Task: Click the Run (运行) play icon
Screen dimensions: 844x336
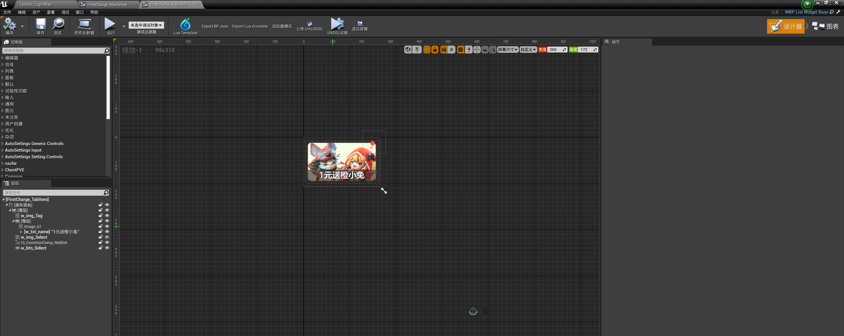Action: click(110, 24)
